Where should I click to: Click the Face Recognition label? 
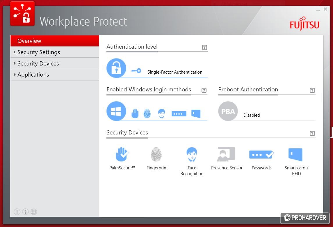pyautogui.click(x=192, y=171)
